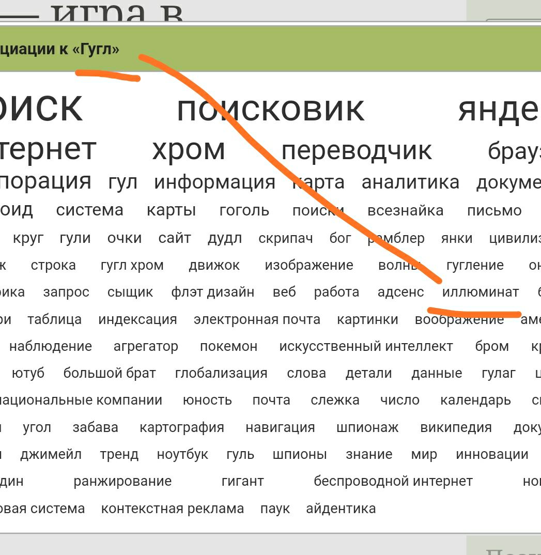Select the phrase «электронная почта»
This screenshot has width=541, height=555.
(257, 320)
